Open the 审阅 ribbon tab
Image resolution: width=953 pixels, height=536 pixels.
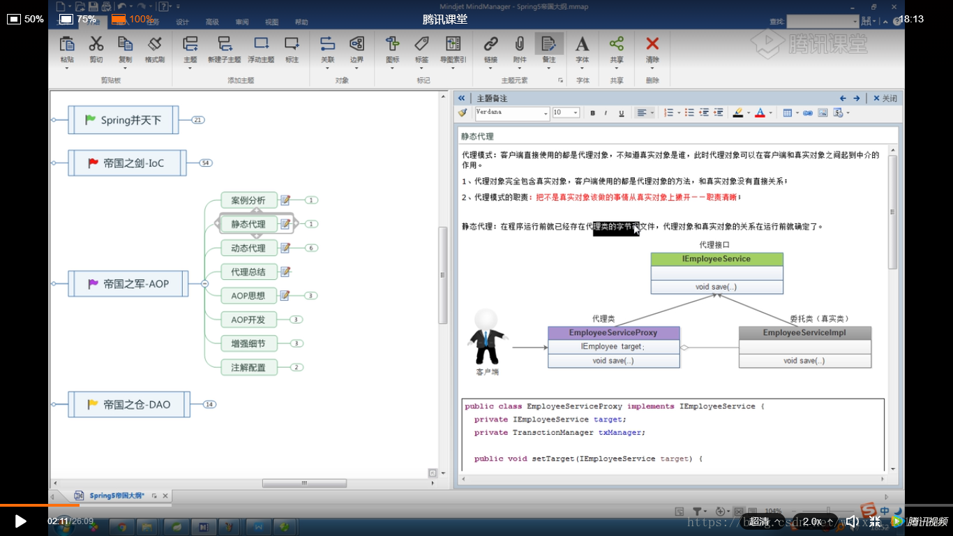click(242, 22)
